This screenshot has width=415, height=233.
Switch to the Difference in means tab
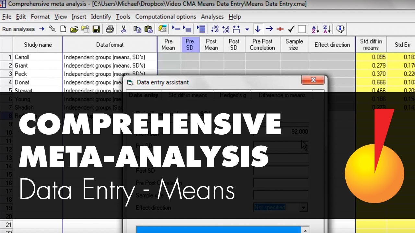[x=282, y=95]
